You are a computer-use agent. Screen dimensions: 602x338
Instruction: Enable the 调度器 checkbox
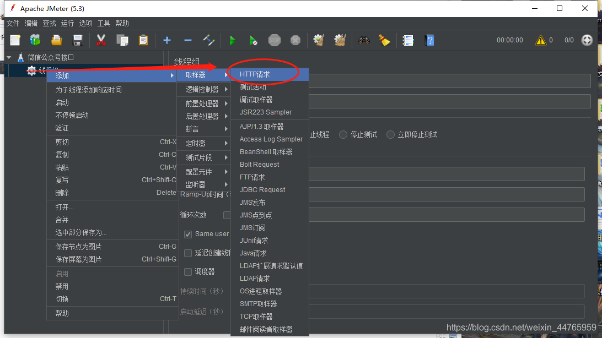click(x=188, y=272)
